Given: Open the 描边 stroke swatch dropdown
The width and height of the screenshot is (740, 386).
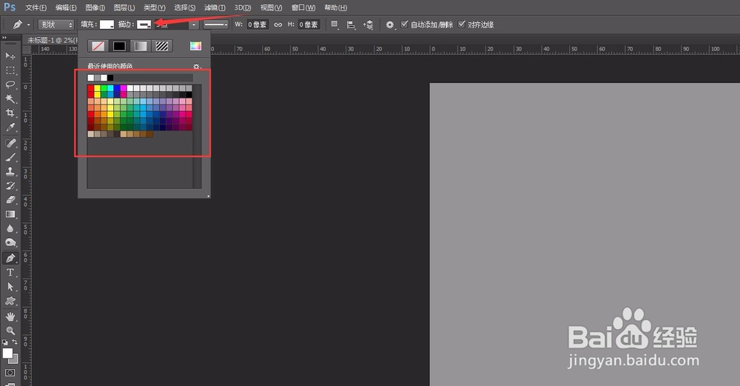Looking at the screenshot, I should tap(144, 24).
